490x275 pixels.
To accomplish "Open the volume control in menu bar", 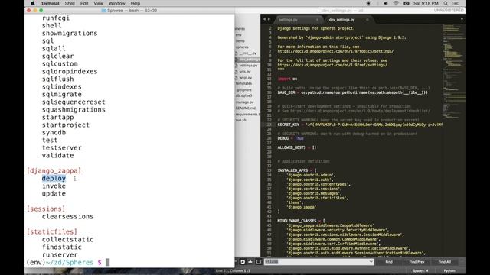I will (385, 3).
